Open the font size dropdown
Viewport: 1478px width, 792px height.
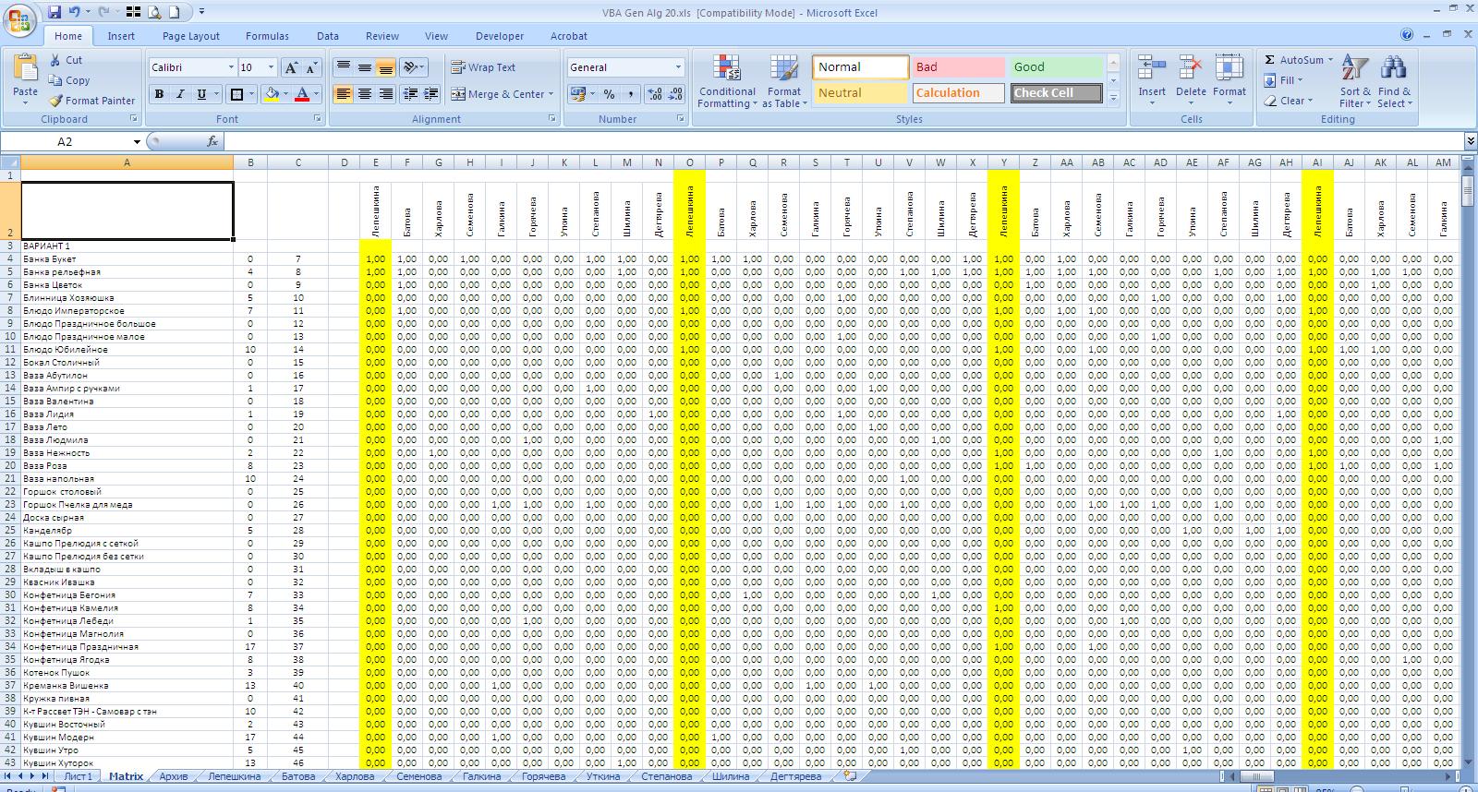(271, 67)
